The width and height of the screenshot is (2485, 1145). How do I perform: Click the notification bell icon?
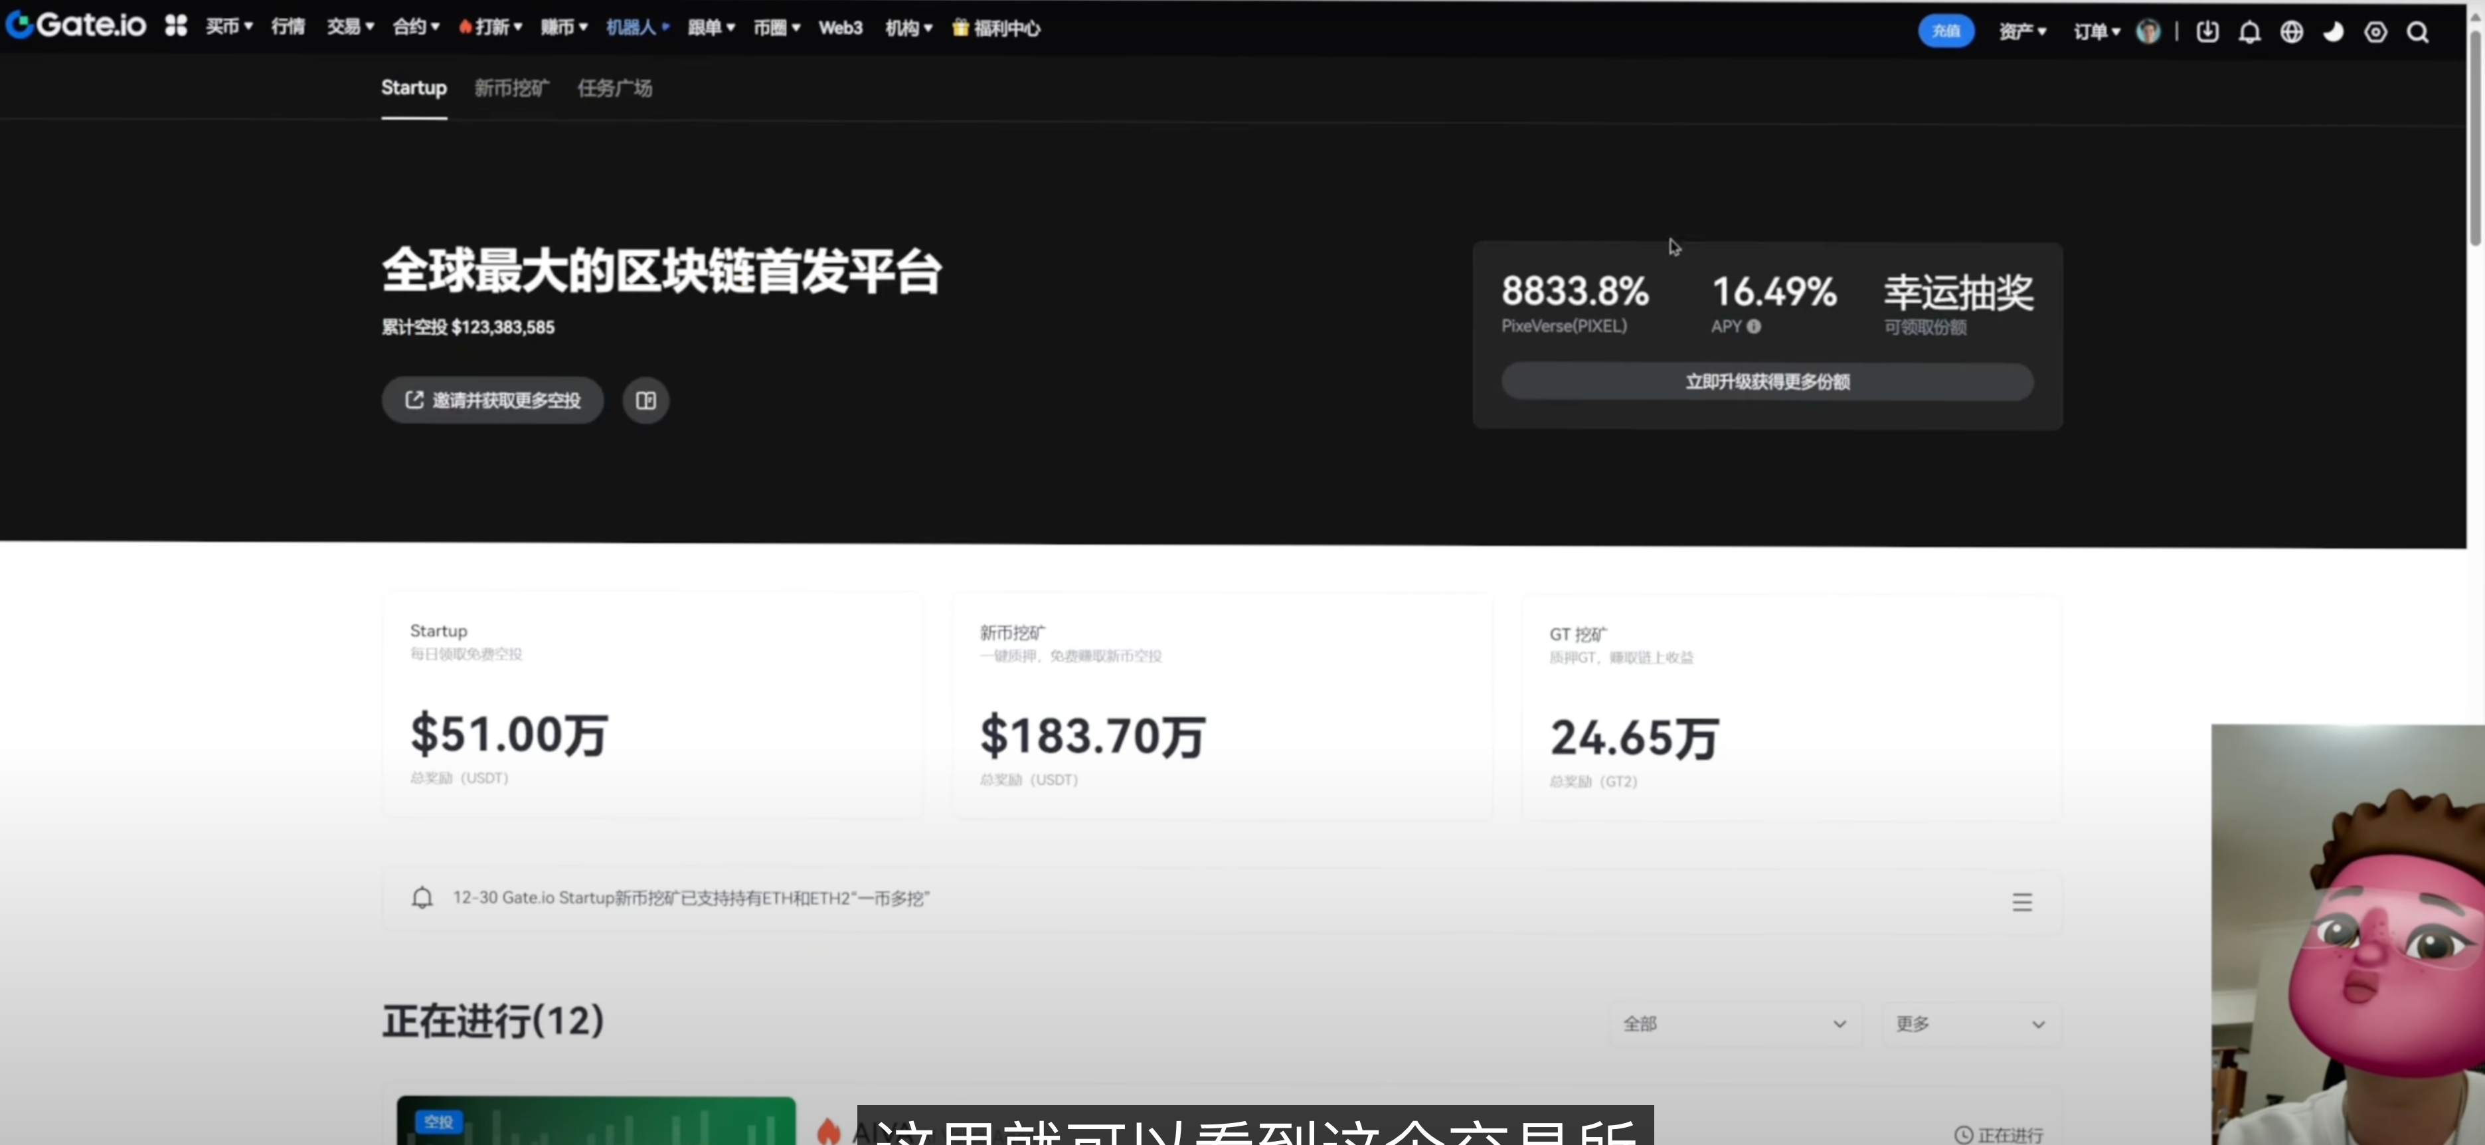pos(2250,32)
